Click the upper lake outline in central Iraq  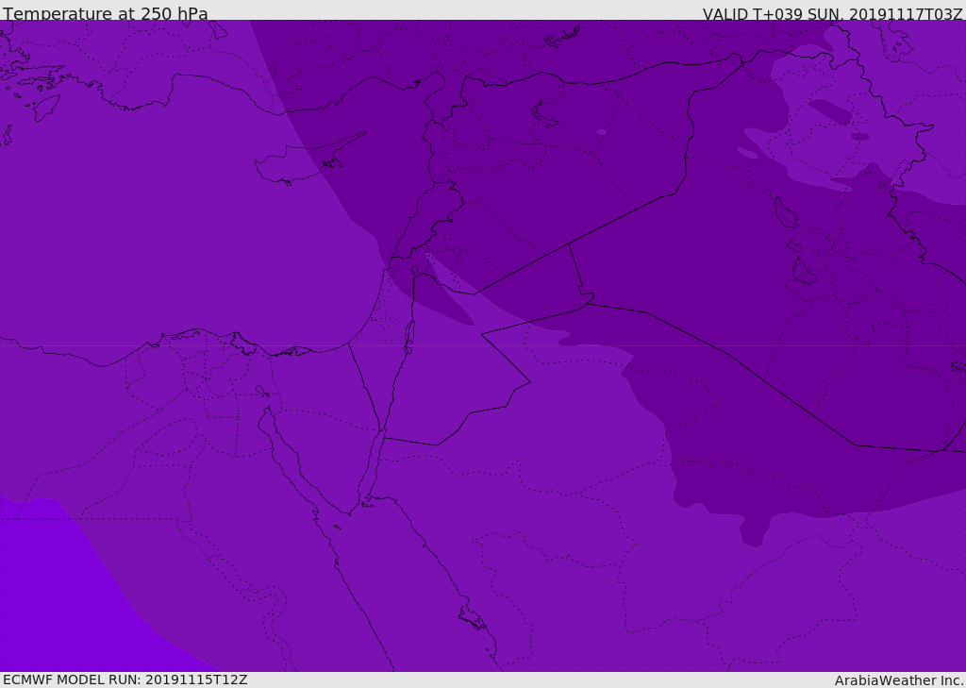point(785,212)
